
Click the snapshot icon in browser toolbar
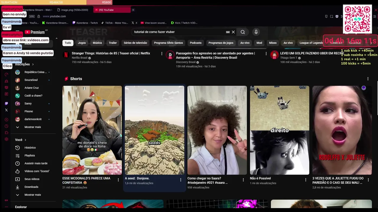coord(332,16)
